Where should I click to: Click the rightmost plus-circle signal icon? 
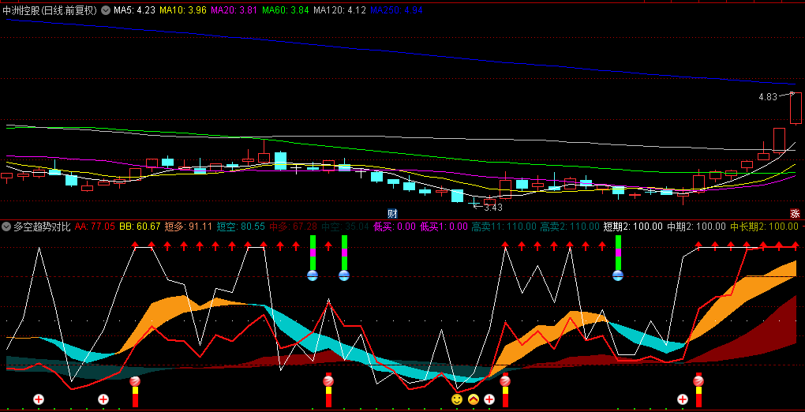click(683, 399)
